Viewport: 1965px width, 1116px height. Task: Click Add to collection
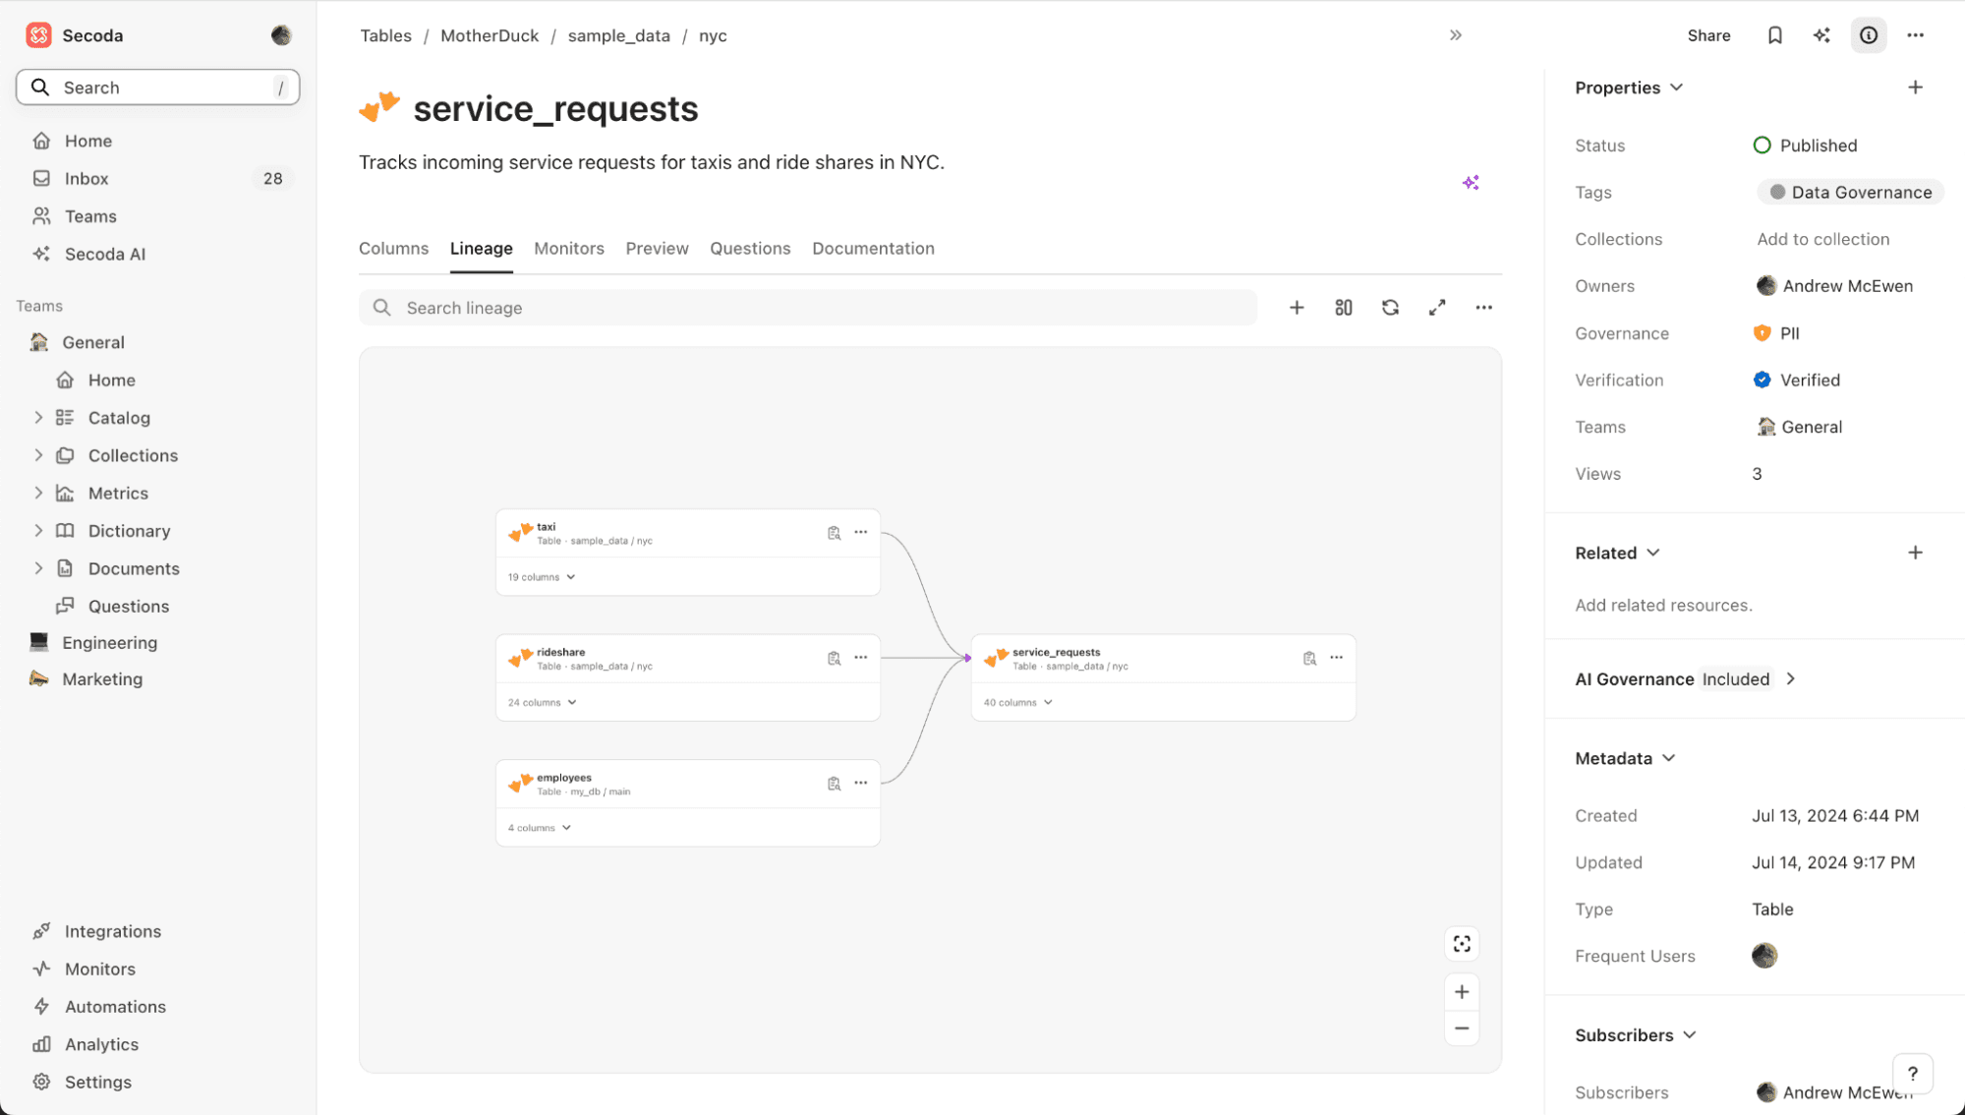(x=1822, y=239)
